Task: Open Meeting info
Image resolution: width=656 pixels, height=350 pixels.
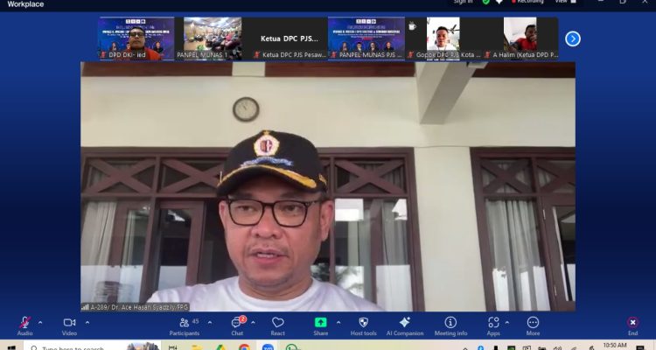Action: (450, 324)
